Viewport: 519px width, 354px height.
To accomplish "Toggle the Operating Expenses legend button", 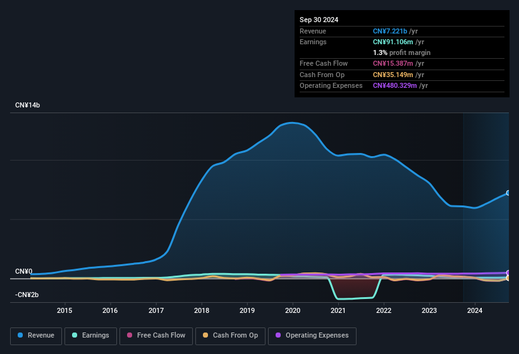I will click(312, 336).
